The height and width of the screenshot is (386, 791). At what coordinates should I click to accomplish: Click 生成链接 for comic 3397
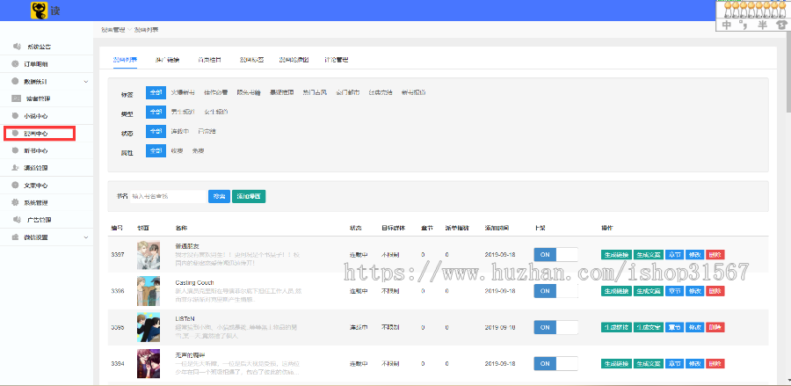tap(616, 255)
